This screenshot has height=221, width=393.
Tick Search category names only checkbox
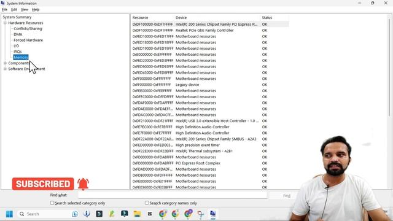pos(147,203)
